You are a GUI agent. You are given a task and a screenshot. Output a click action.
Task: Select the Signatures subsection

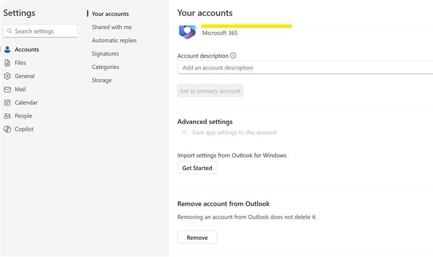106,54
